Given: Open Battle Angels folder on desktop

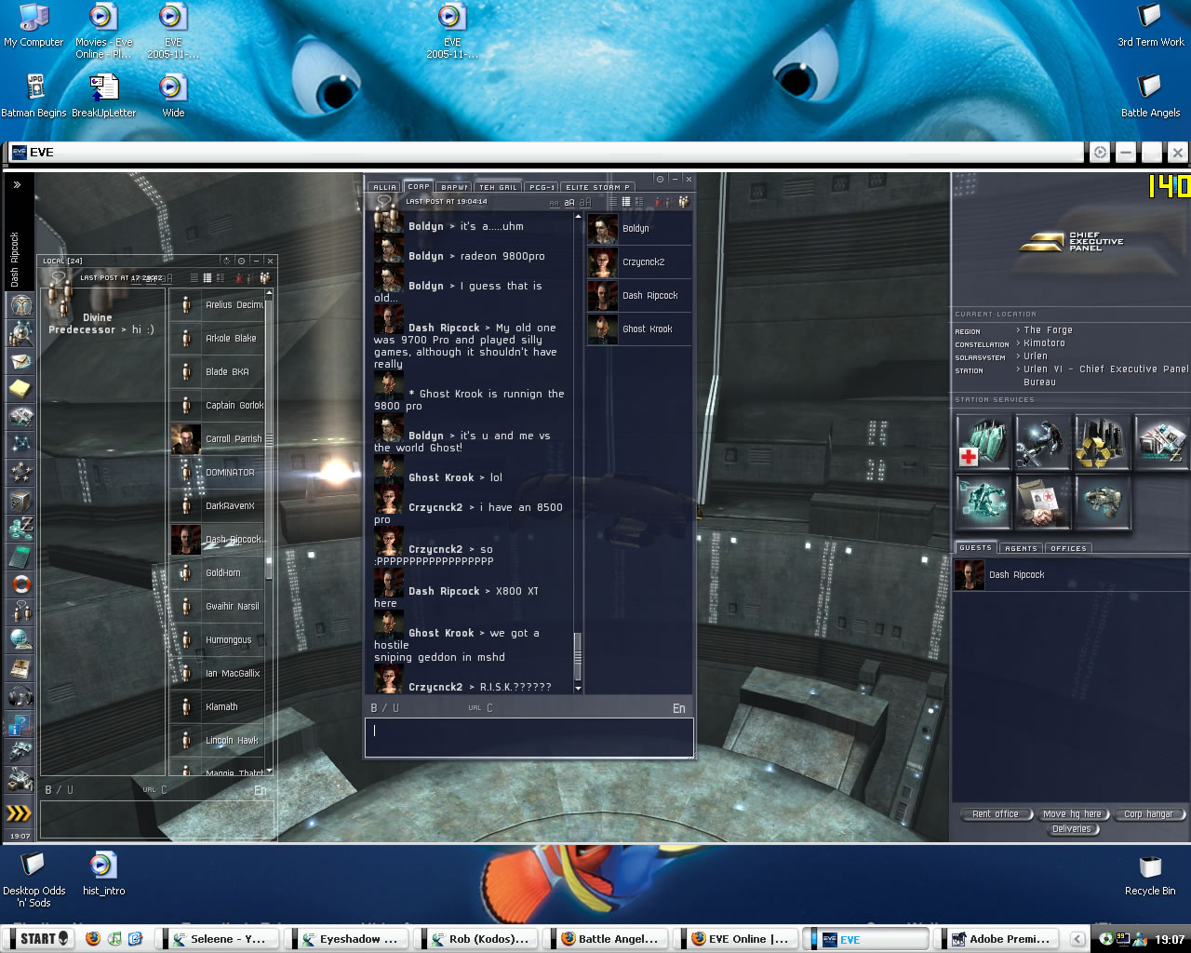Looking at the screenshot, I should click(x=1150, y=97).
